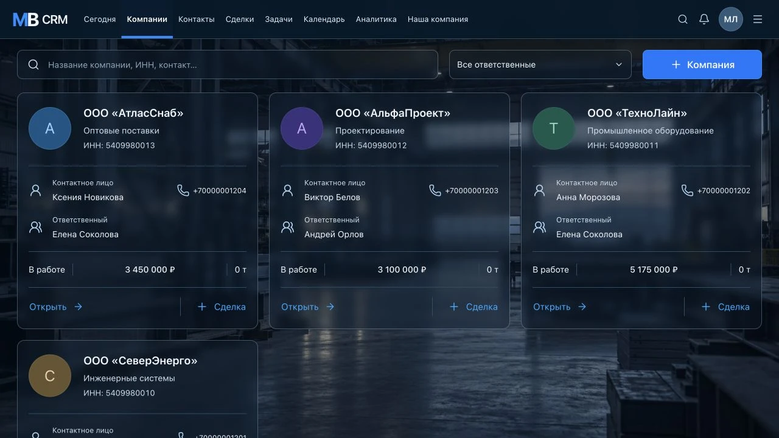Click the contact person icon for Ксения Новикова
This screenshot has width=779, height=438.
pyautogui.click(x=36, y=190)
